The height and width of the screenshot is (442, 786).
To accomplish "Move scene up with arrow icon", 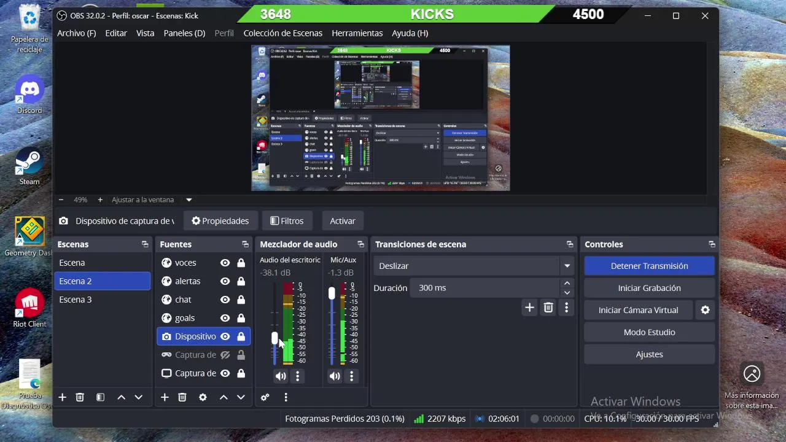I will point(121,397).
